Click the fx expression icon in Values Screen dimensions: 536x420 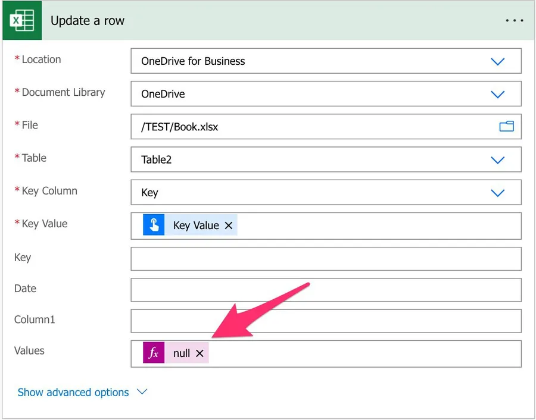coord(154,353)
